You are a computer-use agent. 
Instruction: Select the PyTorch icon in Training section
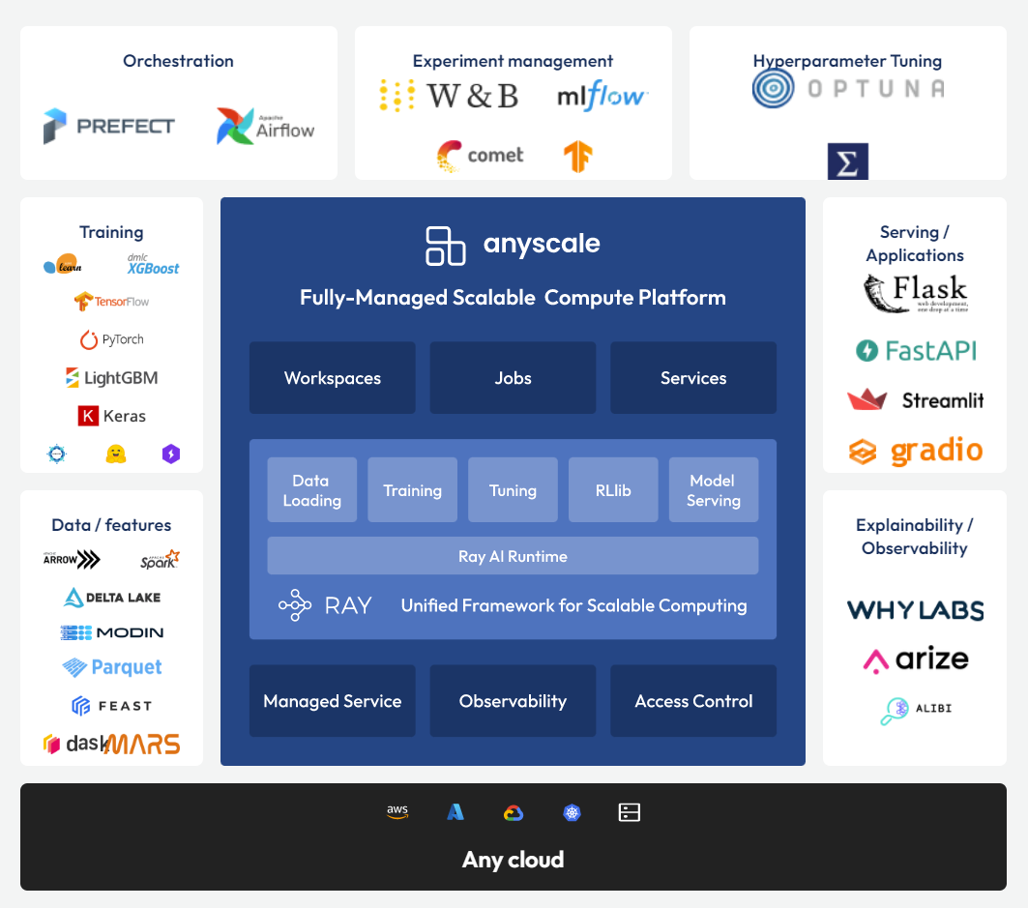(x=111, y=339)
